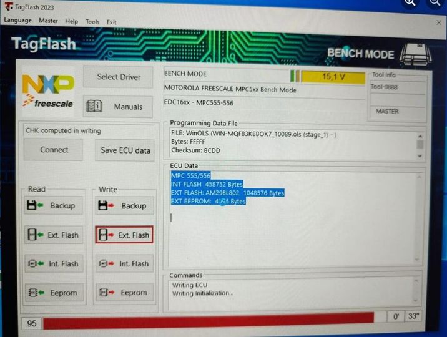Click the Checksum: BCDD line
Image resolution: width=447 pixels, height=337 pixels.
click(195, 150)
